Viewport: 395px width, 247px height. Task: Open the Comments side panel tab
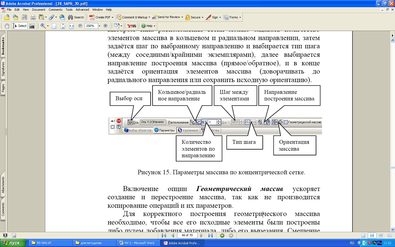[x=3, y=209]
